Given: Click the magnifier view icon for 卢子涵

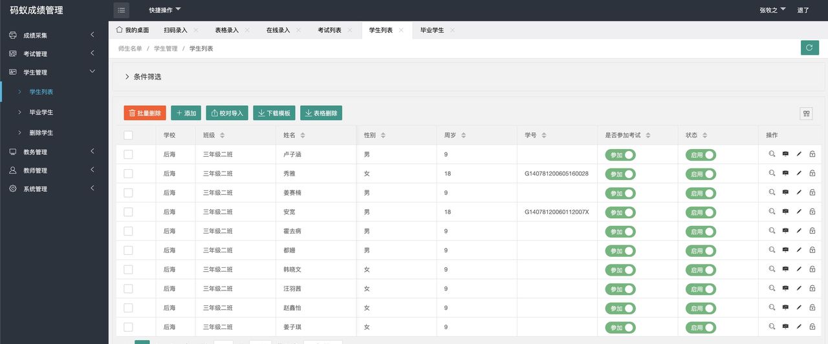Looking at the screenshot, I should tap(772, 154).
